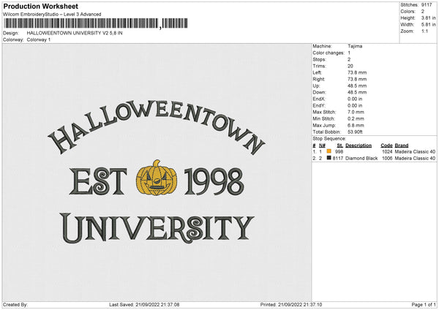Click 'Wilcom EmbroideryStudio – Level 3 Advanced' text
This screenshot has height=310, width=439.
(52, 15)
